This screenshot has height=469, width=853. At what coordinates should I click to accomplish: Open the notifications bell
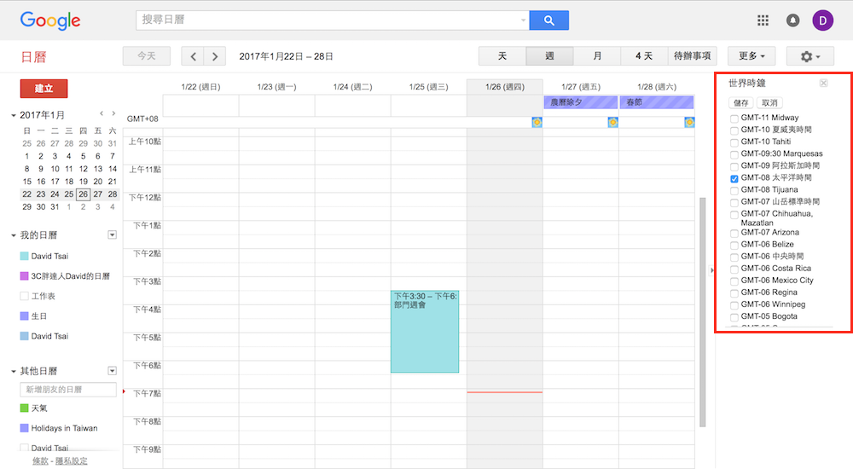(793, 20)
